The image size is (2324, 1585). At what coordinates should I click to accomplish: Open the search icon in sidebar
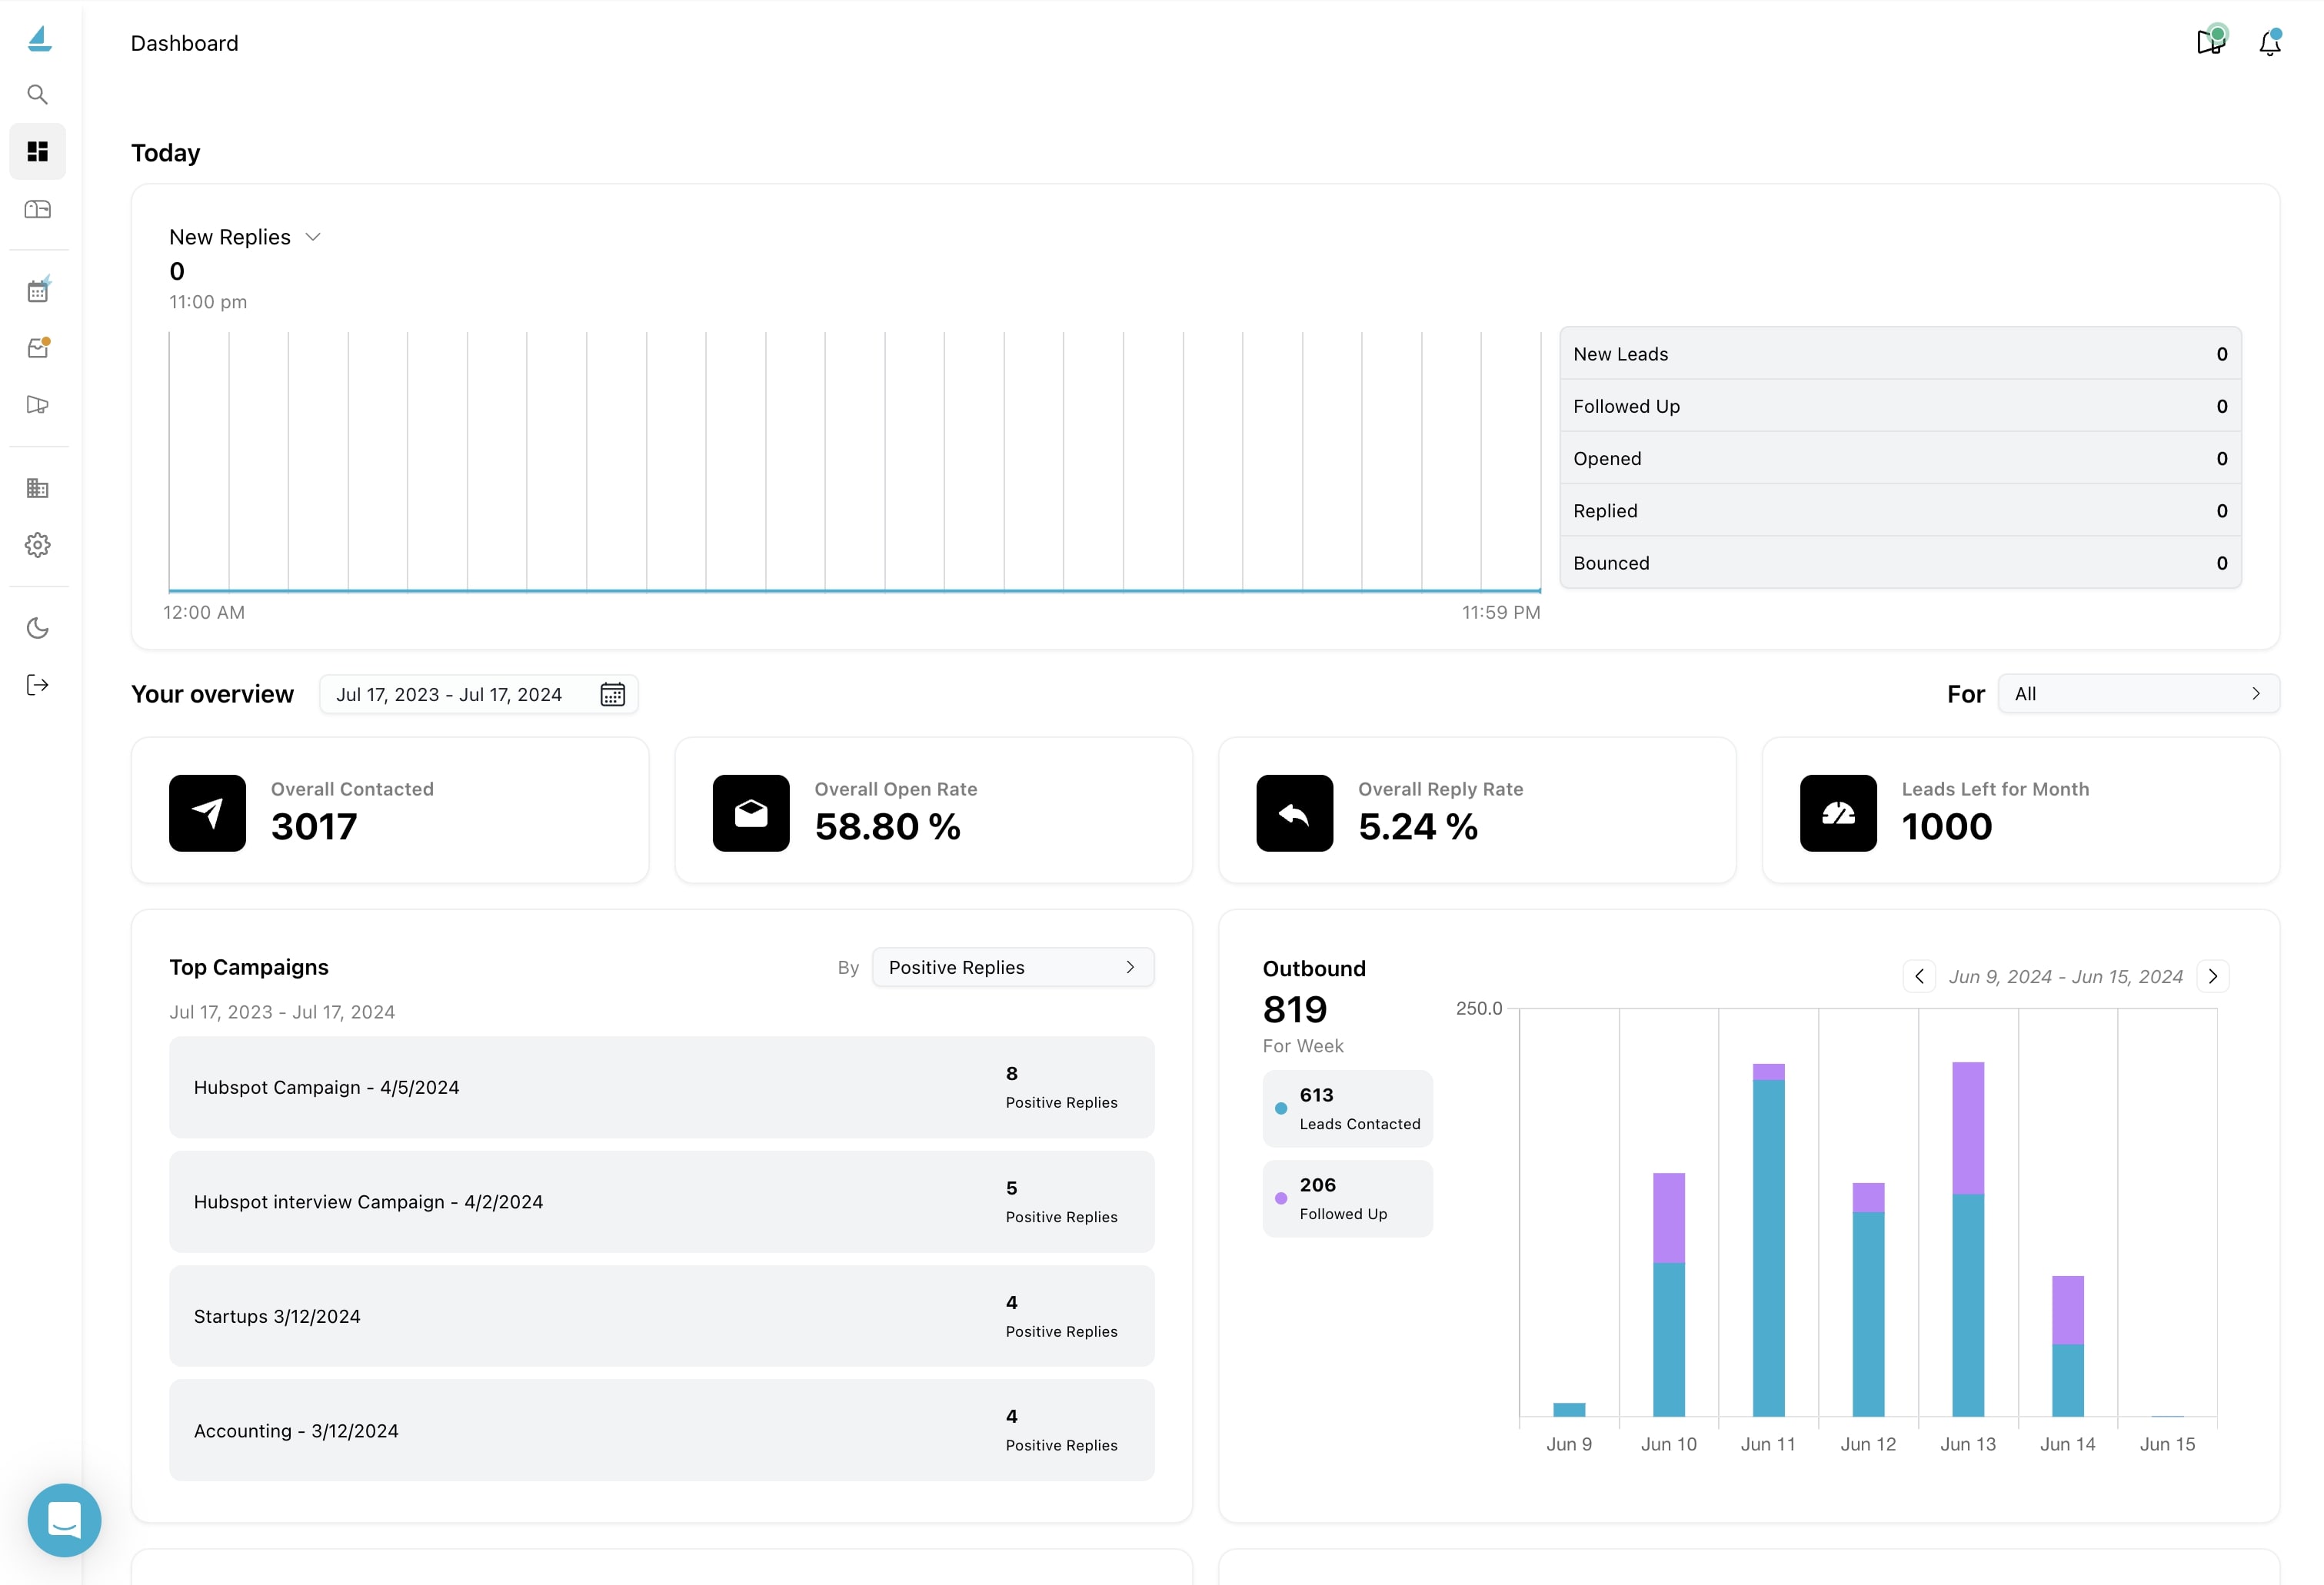coord(38,95)
